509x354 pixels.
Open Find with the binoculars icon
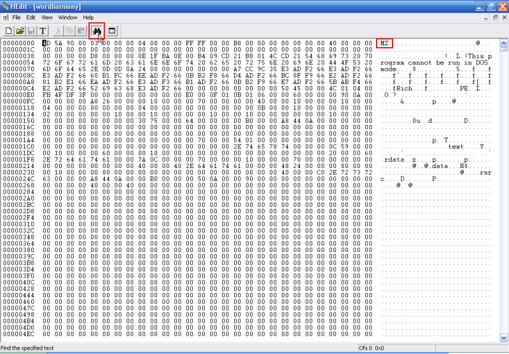(97, 31)
